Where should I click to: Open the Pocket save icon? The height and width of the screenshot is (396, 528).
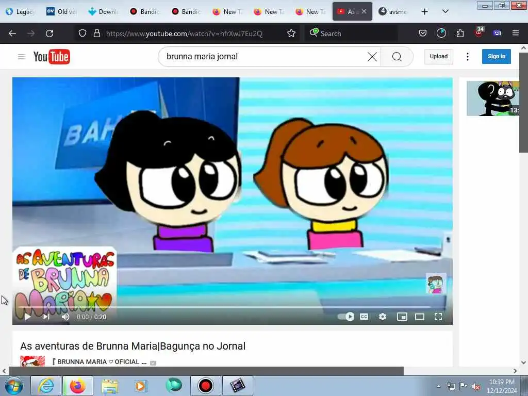423,33
